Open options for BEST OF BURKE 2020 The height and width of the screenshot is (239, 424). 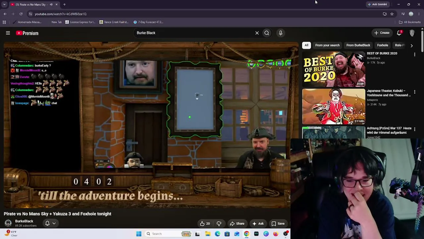click(414, 54)
